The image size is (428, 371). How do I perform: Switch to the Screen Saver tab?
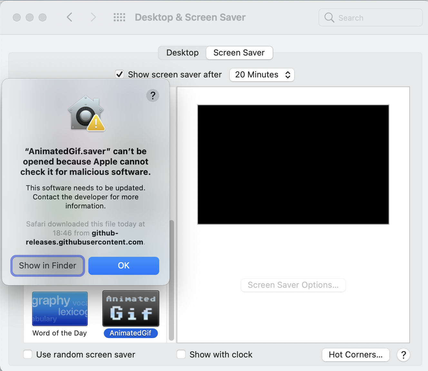tap(239, 53)
